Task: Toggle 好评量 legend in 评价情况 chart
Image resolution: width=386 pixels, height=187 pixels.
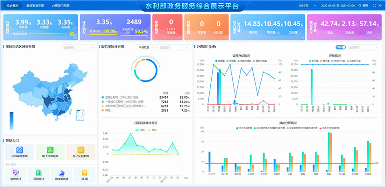Action: tap(314, 61)
